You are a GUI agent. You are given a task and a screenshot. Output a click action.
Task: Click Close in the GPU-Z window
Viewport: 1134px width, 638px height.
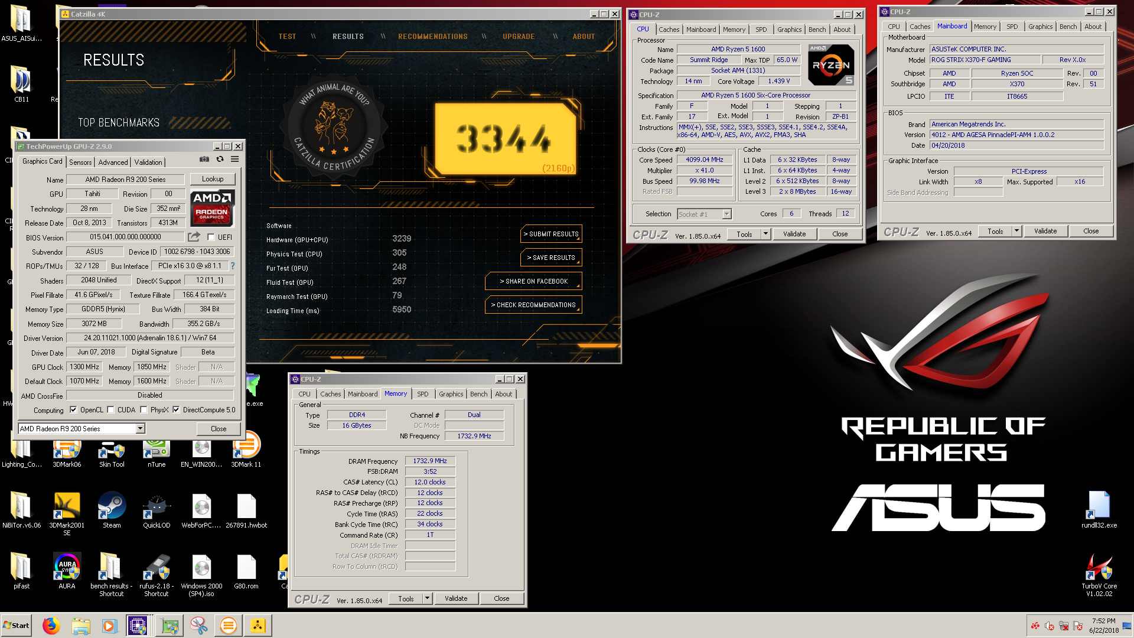click(219, 429)
